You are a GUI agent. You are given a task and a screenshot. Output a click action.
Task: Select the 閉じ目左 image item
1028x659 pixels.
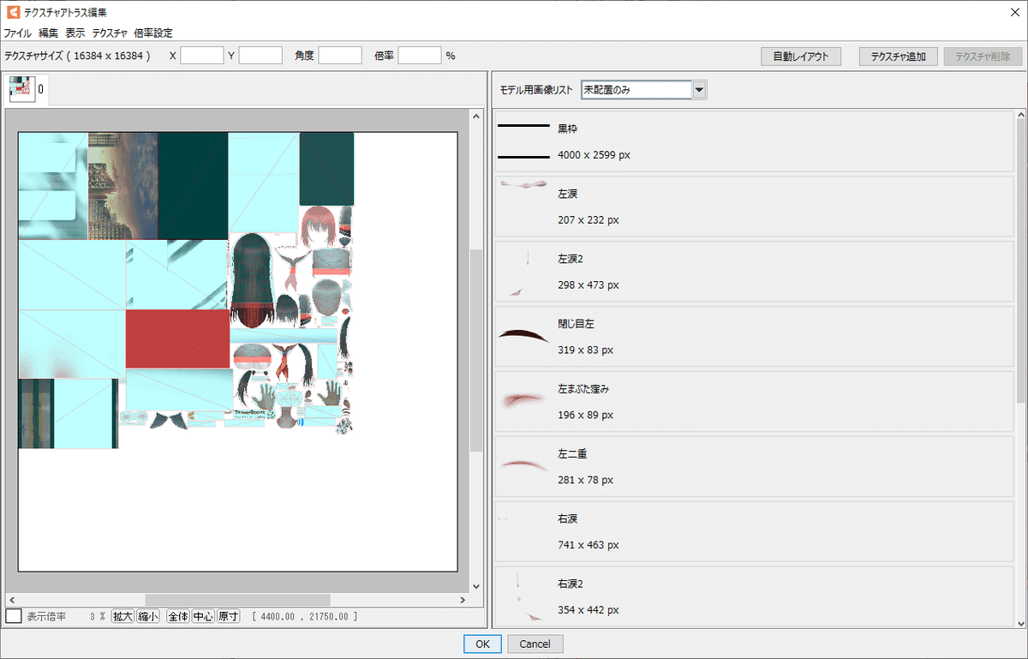point(755,337)
